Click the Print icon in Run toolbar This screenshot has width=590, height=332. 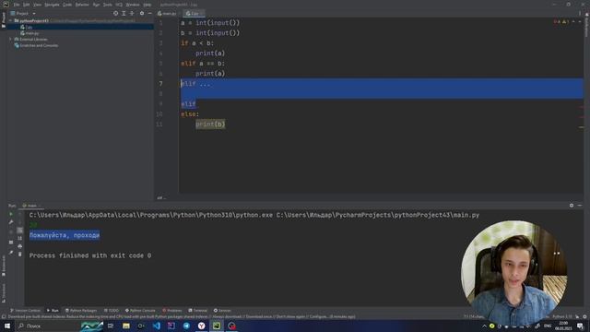tap(20, 246)
